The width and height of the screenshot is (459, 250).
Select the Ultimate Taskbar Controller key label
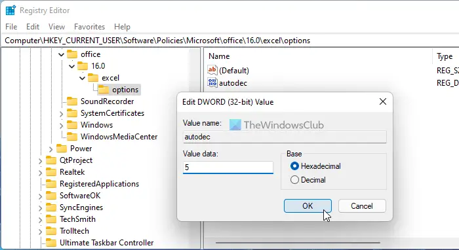[x=106, y=242]
